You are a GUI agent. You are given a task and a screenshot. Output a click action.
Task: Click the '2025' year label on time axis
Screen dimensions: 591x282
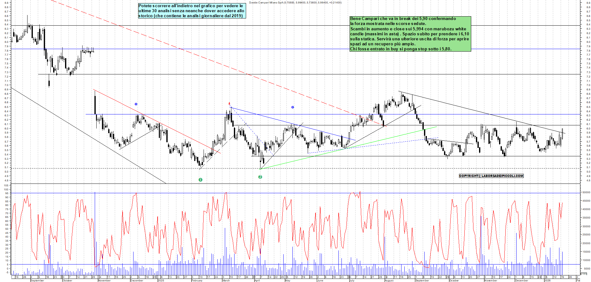point(161,280)
